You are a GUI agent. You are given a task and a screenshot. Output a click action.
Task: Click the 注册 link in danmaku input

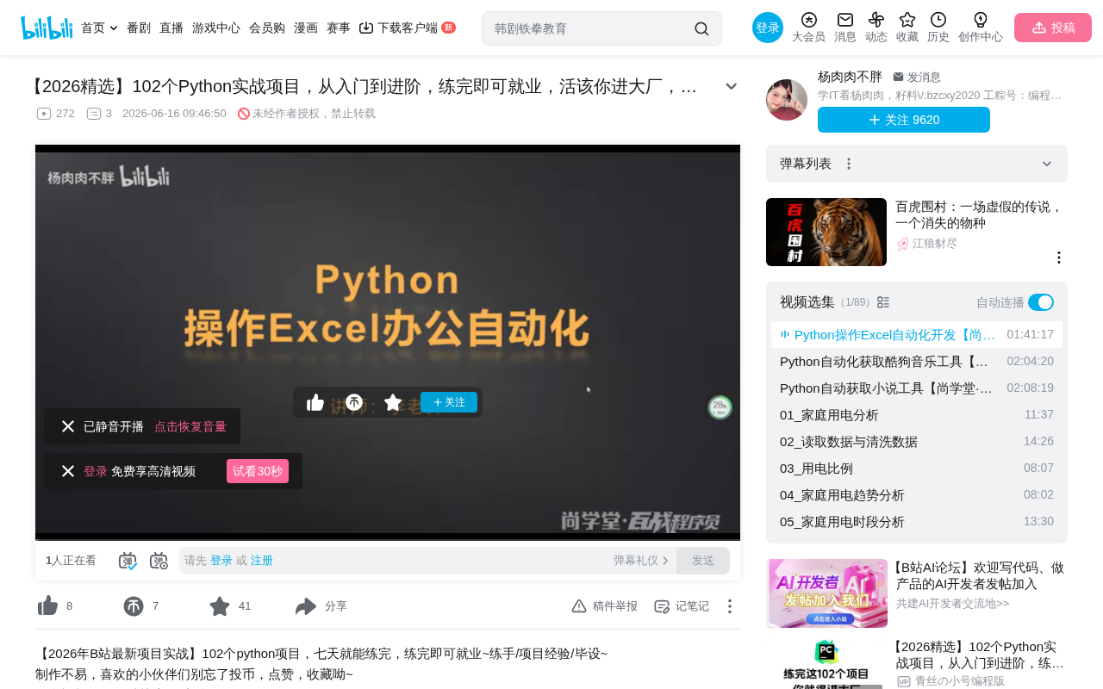[x=262, y=561]
